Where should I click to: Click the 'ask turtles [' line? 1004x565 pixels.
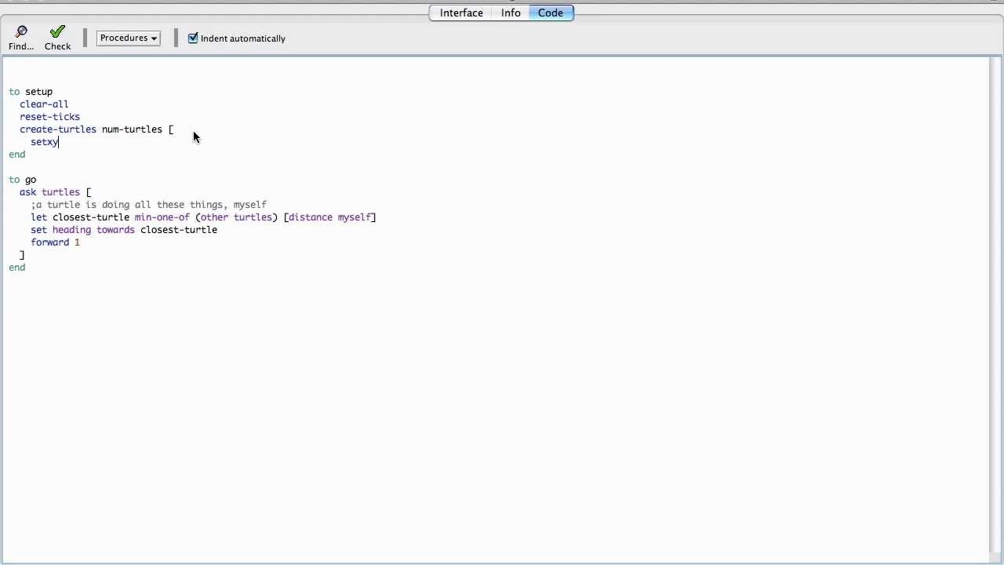(55, 192)
